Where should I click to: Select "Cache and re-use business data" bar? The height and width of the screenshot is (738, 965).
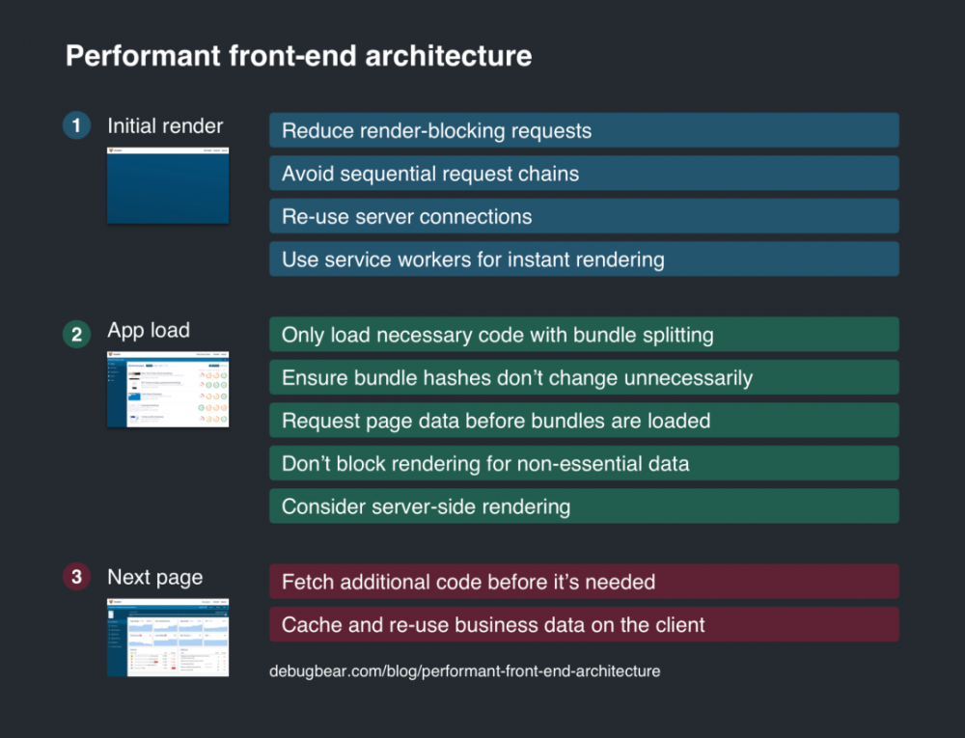(584, 624)
